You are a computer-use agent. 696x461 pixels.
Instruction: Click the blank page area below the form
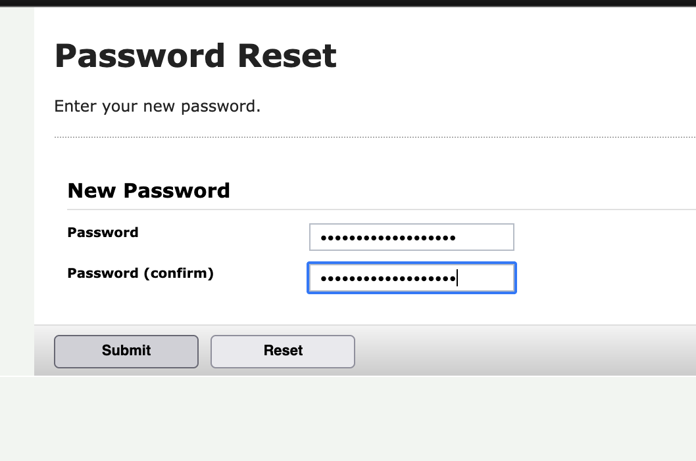[x=348, y=420]
